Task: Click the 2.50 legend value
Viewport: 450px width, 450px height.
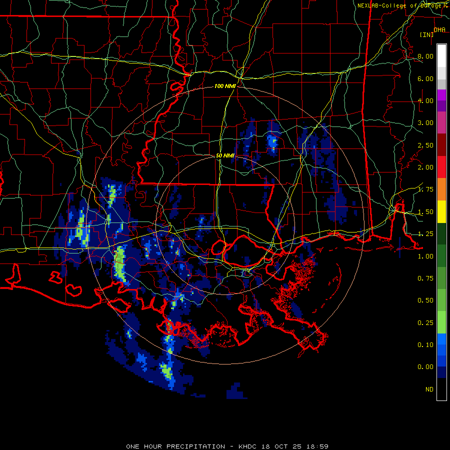Action: [x=425, y=145]
